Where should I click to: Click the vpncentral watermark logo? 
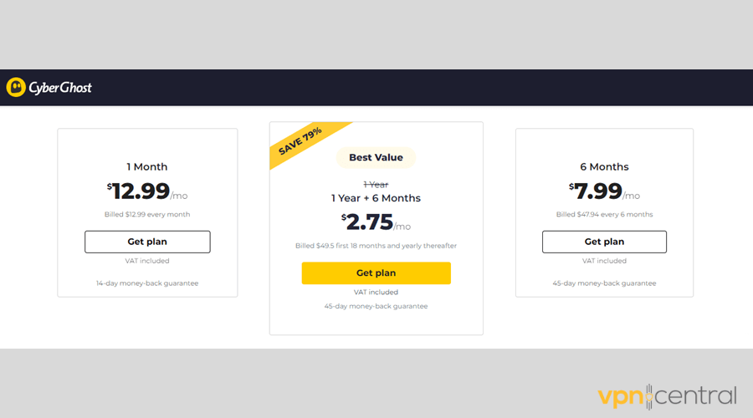[667, 396]
